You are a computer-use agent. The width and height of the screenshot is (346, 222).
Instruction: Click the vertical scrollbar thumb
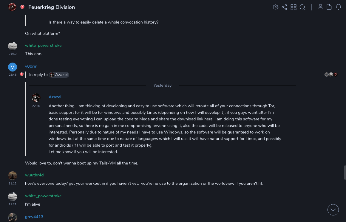pyautogui.click(x=345, y=172)
